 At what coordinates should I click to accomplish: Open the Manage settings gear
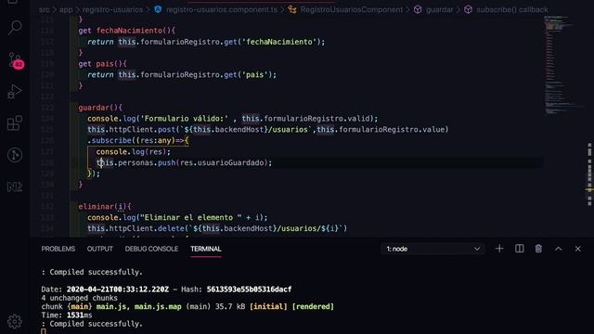tap(15, 322)
